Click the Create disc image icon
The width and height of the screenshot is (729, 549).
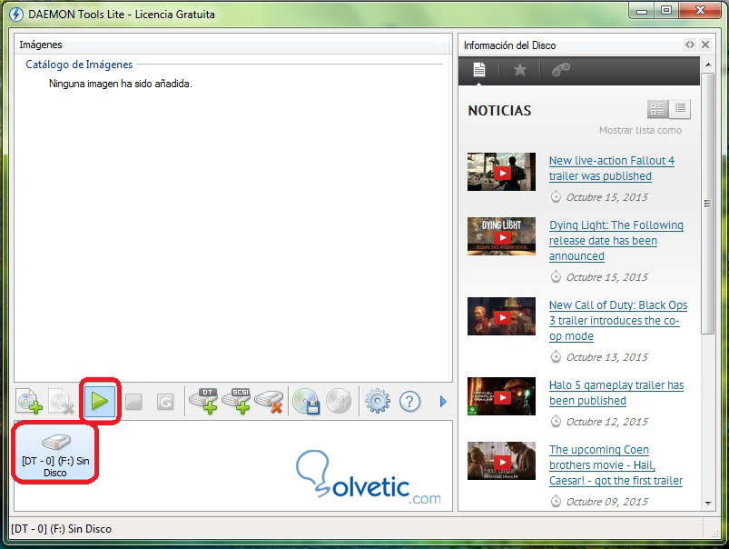click(x=306, y=401)
